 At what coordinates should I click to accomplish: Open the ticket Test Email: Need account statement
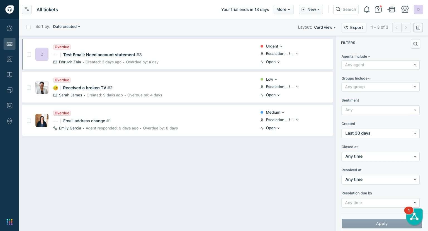(99, 54)
